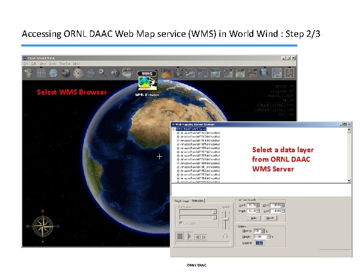Click the animation progress bar
This screenshot has width=364, height=273.
(203, 243)
